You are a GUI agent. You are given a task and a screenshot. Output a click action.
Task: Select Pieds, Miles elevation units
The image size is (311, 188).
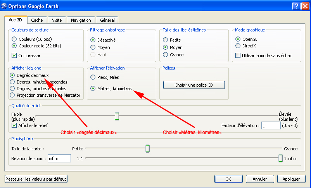(x=93, y=77)
